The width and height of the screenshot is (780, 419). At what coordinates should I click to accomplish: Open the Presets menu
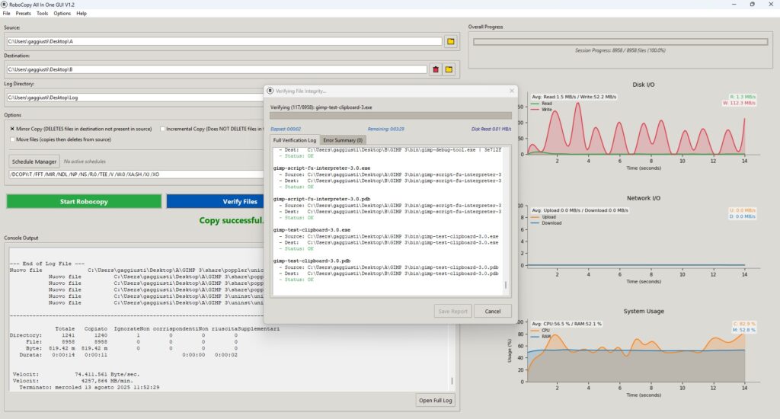coord(23,14)
